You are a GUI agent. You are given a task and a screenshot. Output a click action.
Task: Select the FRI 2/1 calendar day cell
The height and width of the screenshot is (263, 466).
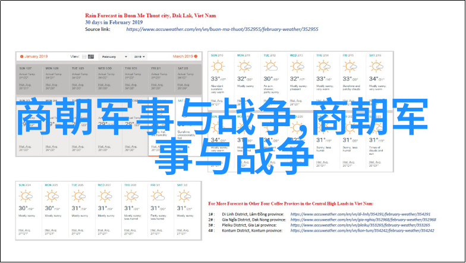click(162, 79)
